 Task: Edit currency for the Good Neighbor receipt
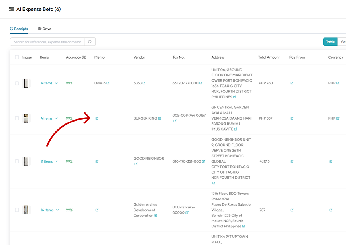[331, 161]
